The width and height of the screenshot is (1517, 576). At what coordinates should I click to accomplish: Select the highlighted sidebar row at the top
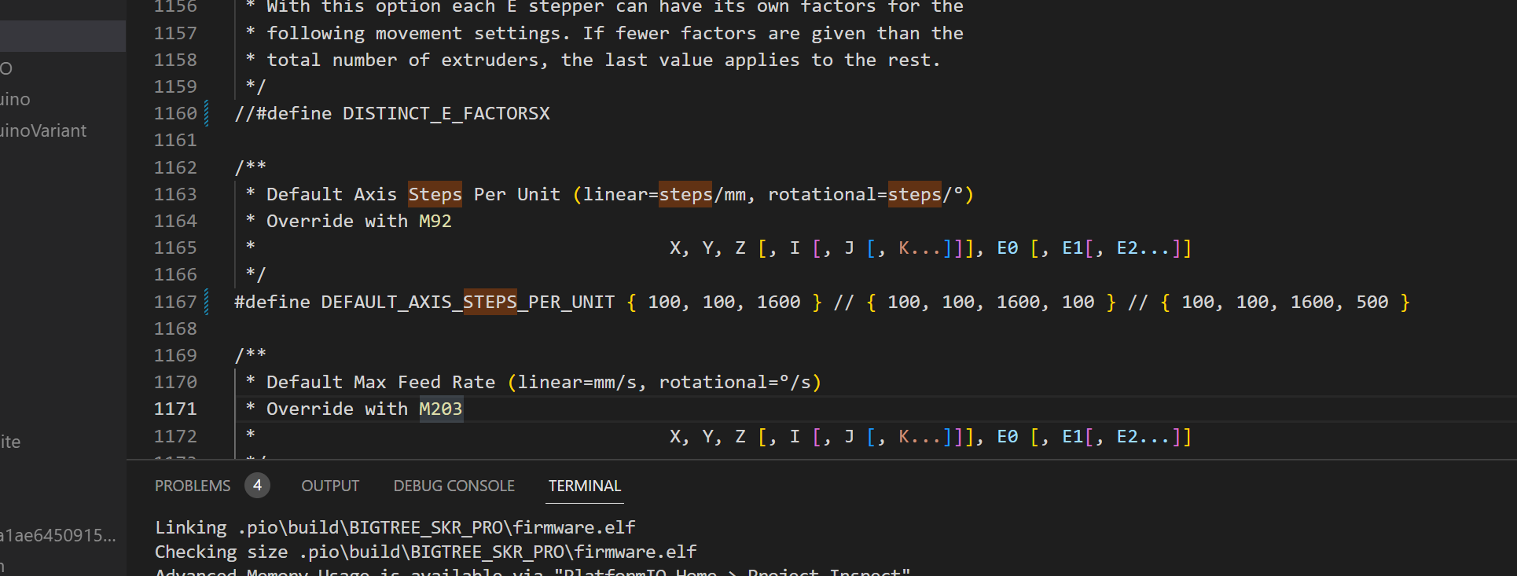pos(63,36)
